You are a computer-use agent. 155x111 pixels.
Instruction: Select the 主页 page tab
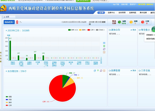pyautogui.click(x=7, y=17)
